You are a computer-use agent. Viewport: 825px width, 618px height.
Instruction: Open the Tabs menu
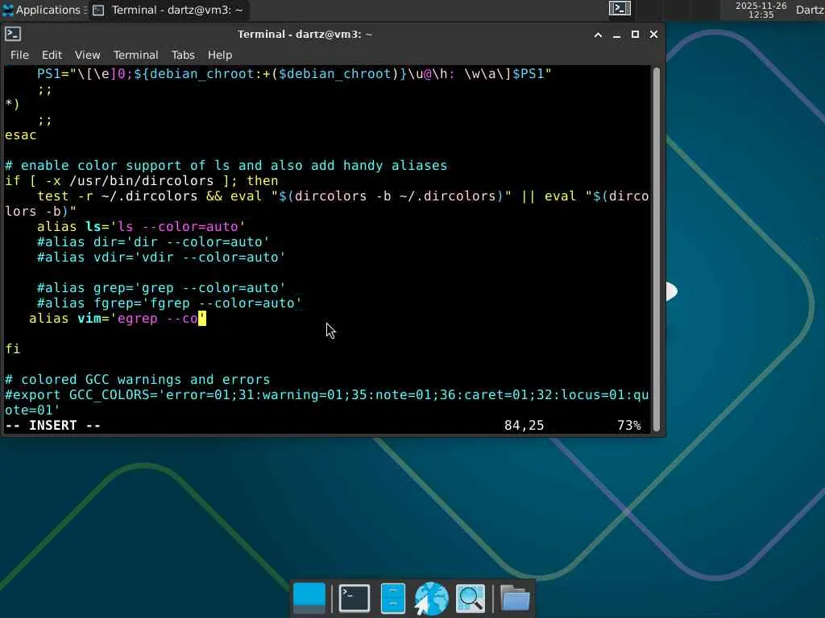(183, 55)
